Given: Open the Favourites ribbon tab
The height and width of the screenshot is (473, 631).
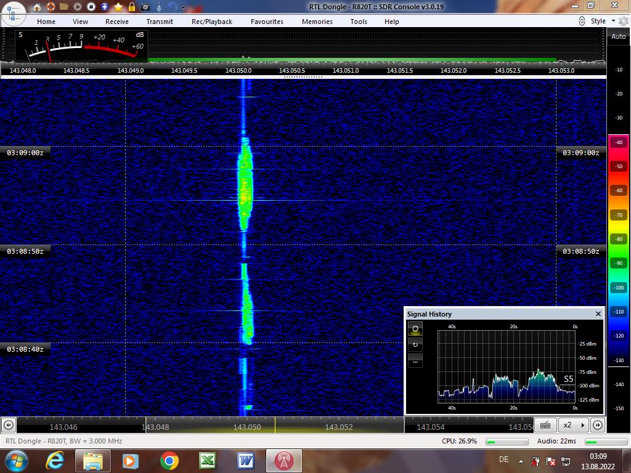Looking at the screenshot, I should [x=267, y=22].
